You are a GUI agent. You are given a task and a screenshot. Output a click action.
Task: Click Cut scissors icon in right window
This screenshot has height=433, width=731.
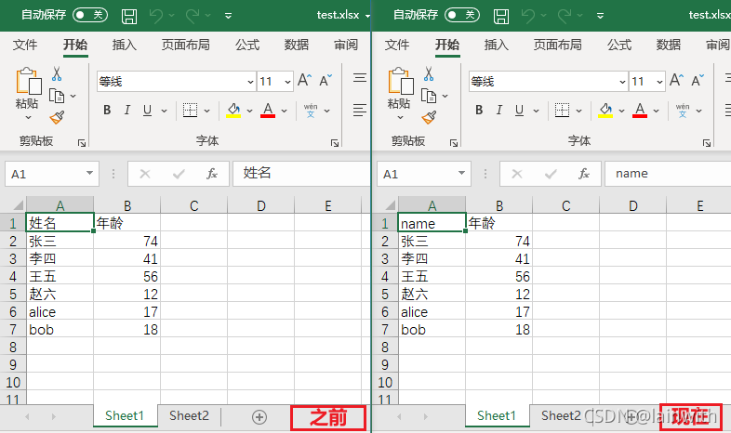coord(429,73)
